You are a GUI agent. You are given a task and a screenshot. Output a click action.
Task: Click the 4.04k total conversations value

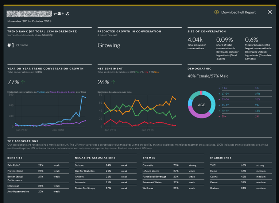pos(195,39)
